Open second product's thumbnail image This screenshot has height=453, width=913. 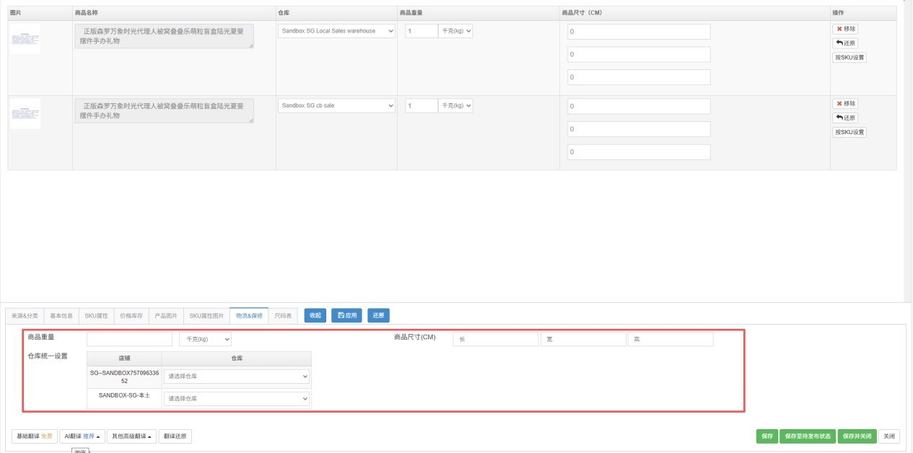[25, 114]
